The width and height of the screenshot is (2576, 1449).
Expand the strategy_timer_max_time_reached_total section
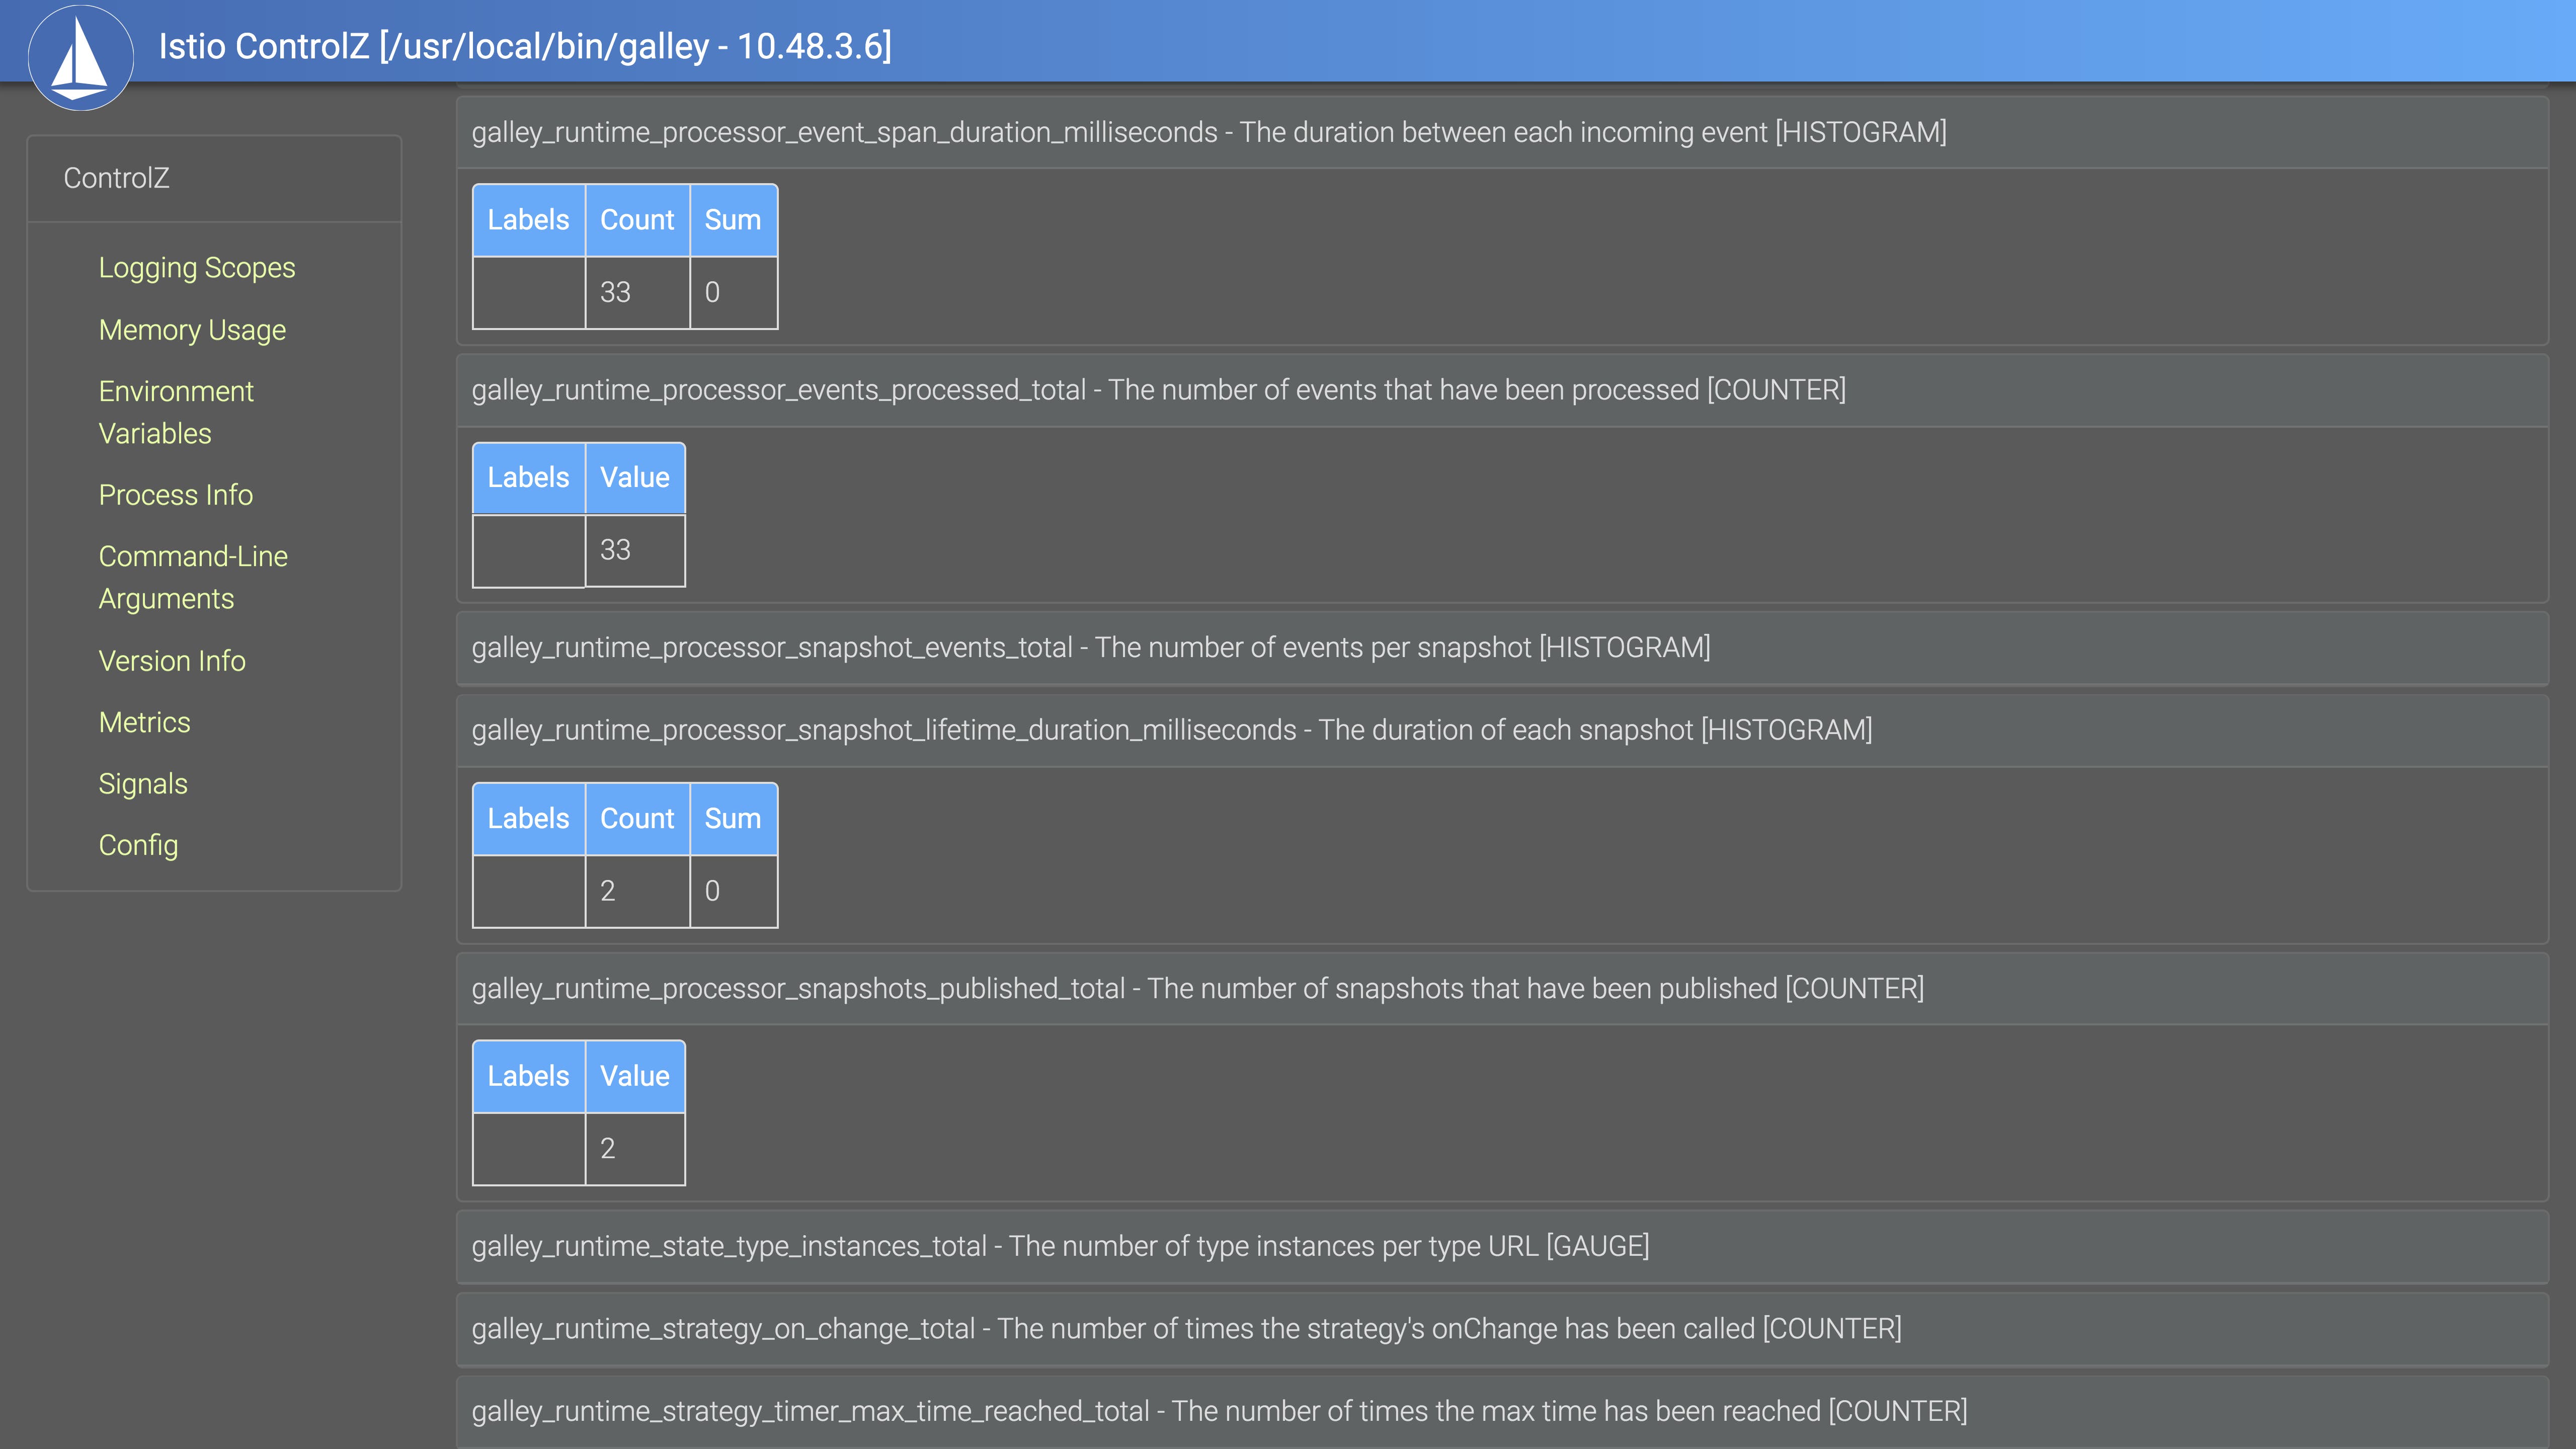tap(1219, 1411)
